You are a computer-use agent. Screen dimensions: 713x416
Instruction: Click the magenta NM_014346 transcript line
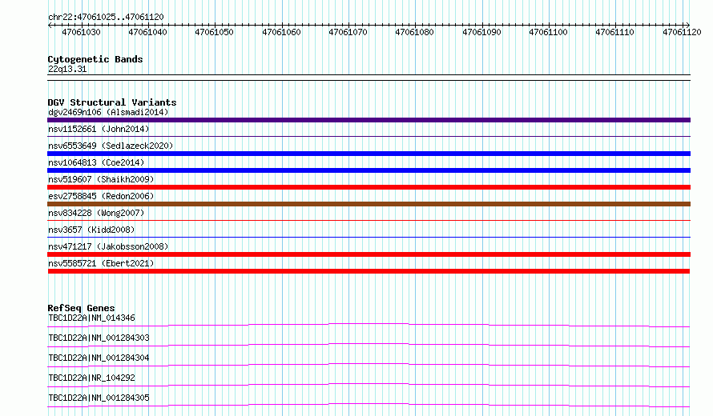[369, 325]
